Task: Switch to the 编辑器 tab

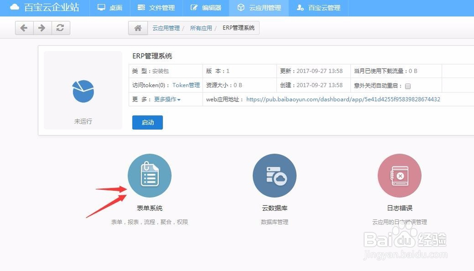Action: (x=206, y=8)
